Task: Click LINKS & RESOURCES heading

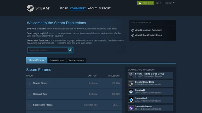Action: pos(141,23)
